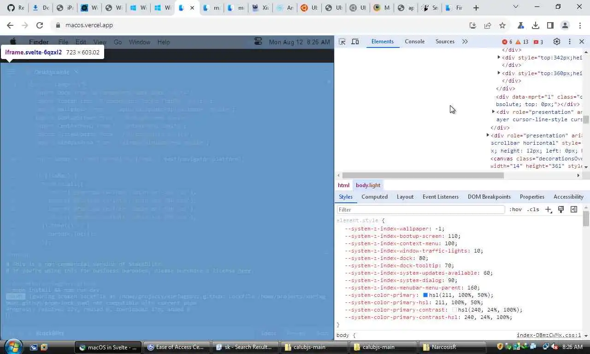The image size is (590, 354).
Task: Bookmark this page with the star icon
Action: tap(502, 25)
